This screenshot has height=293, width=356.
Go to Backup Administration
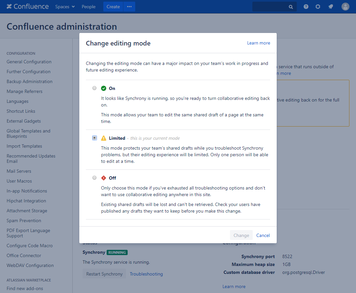click(30, 81)
